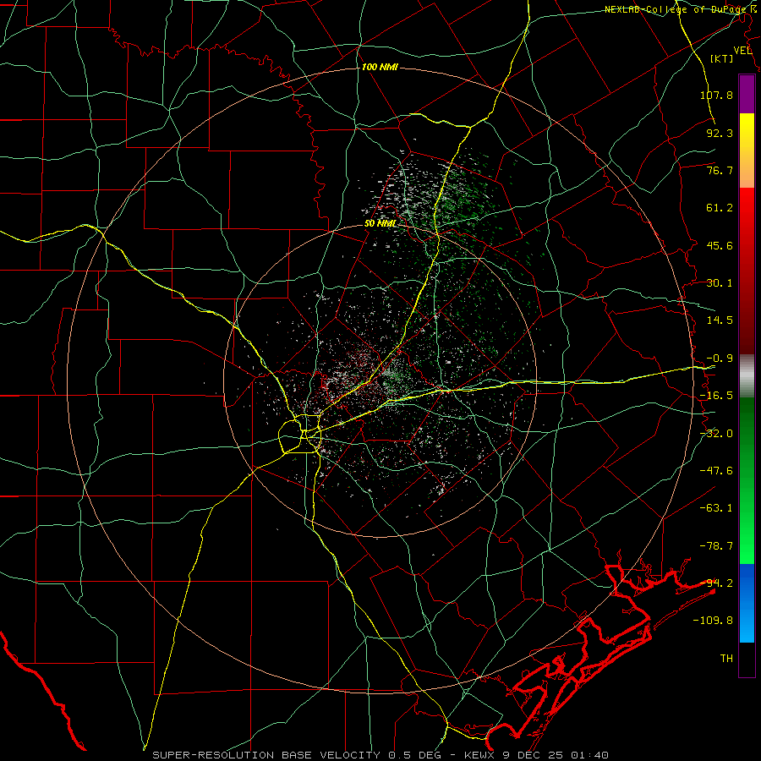Select the -47.6 scale value
Screen dimensions: 761x761
[716, 471]
